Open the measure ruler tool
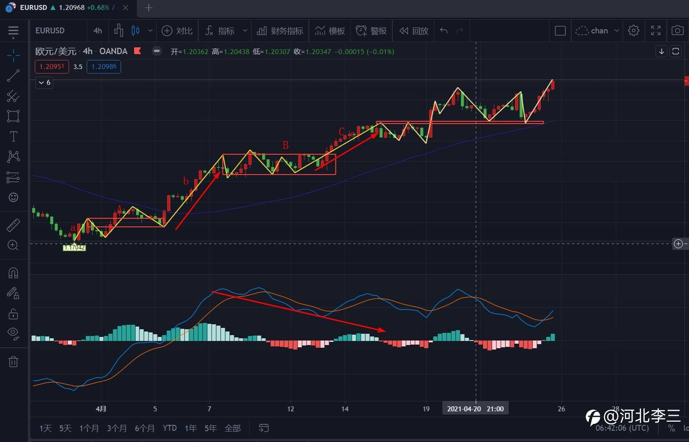 click(13, 225)
